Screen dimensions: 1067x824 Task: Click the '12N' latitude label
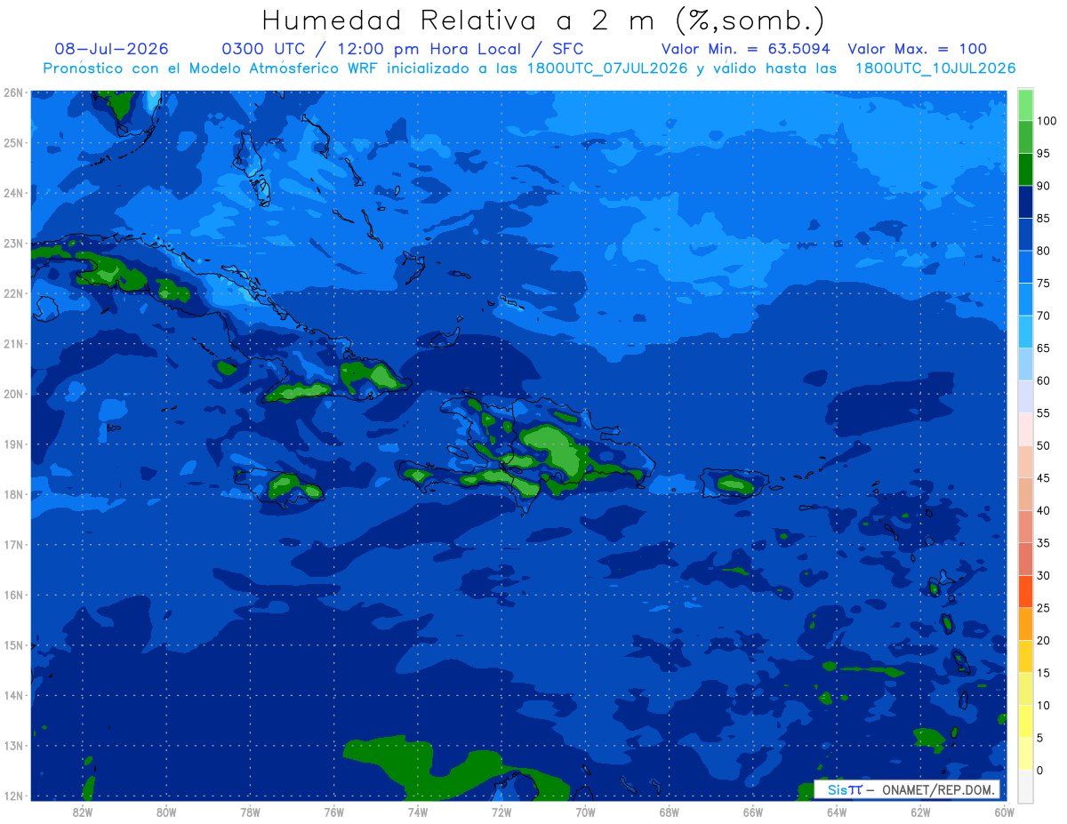click(12, 796)
